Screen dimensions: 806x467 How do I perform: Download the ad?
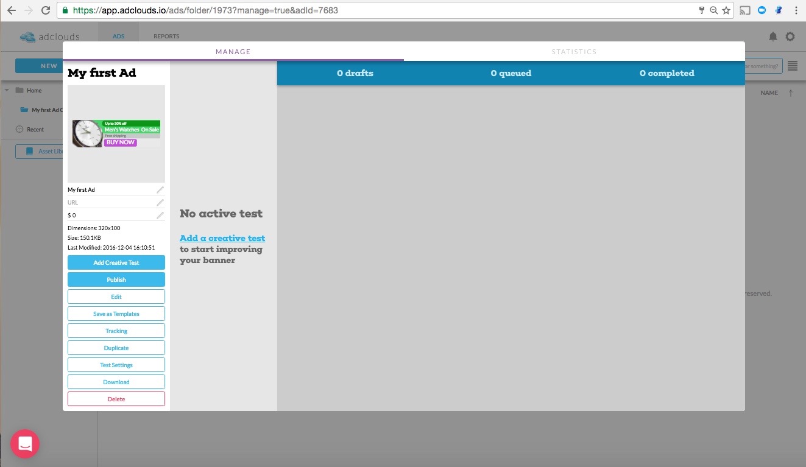click(116, 382)
